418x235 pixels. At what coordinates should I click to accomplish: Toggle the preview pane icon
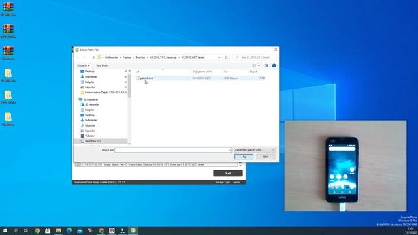coord(266,65)
